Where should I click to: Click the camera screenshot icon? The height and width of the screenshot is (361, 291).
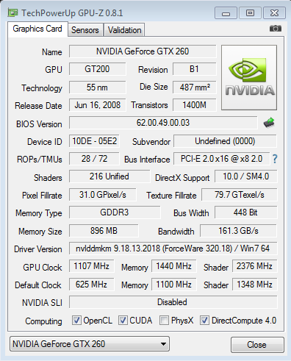(276, 29)
